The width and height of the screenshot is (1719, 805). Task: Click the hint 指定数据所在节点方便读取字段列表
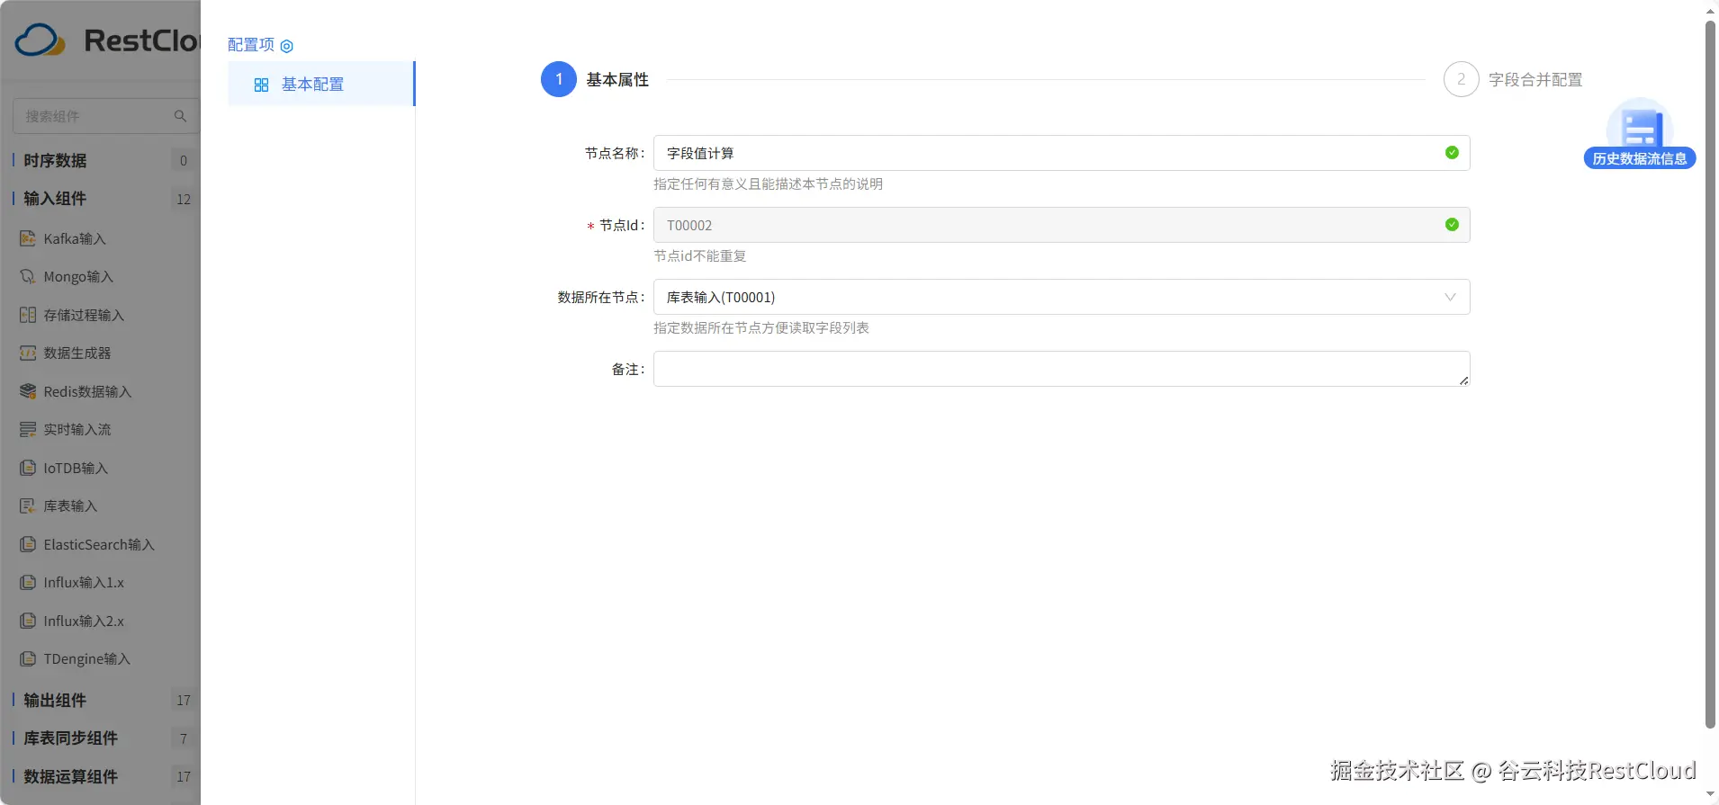pos(761,328)
